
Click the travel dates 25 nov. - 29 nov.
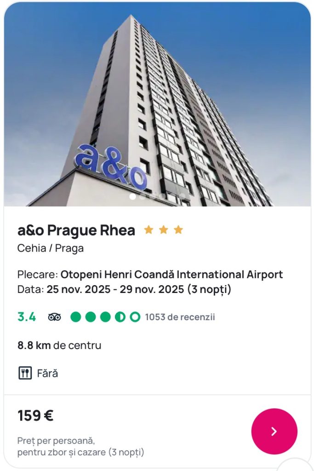click(x=138, y=290)
